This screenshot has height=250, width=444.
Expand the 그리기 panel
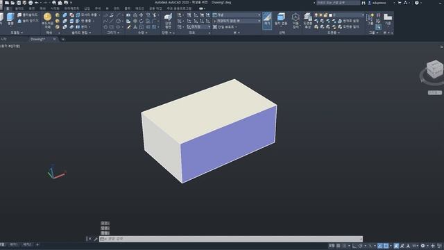pyautogui.click(x=113, y=33)
